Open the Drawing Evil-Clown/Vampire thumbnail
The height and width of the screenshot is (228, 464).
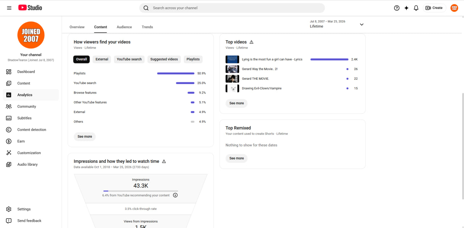click(x=232, y=88)
